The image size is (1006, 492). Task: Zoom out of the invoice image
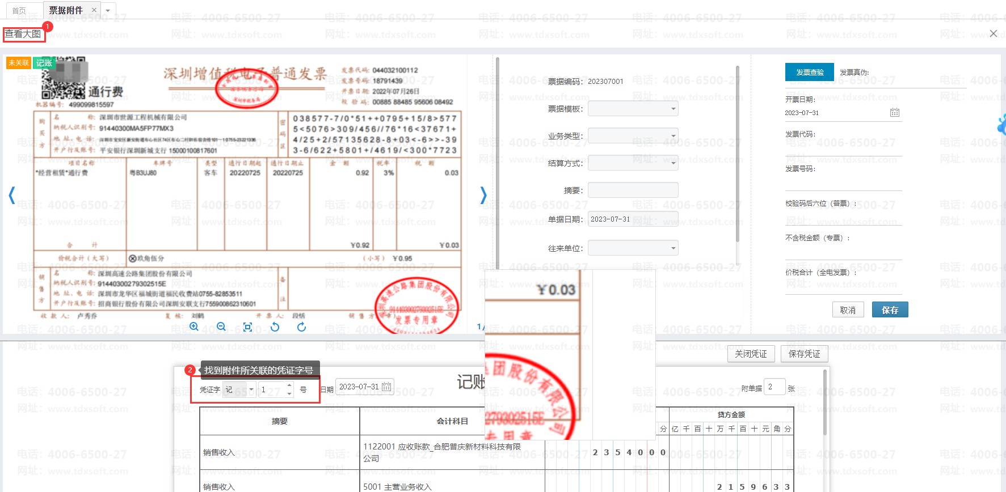click(x=221, y=326)
